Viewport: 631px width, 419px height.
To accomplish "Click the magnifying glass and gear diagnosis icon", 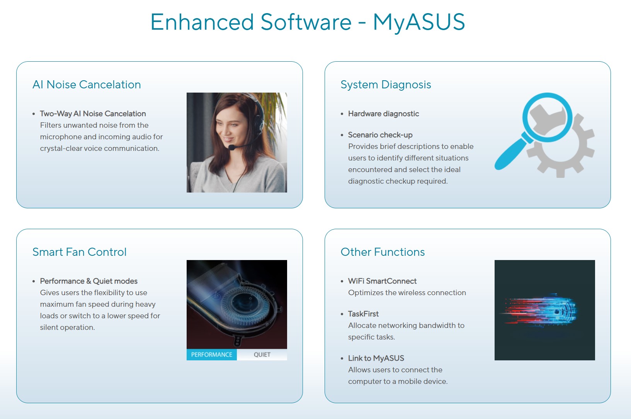I will click(545, 135).
